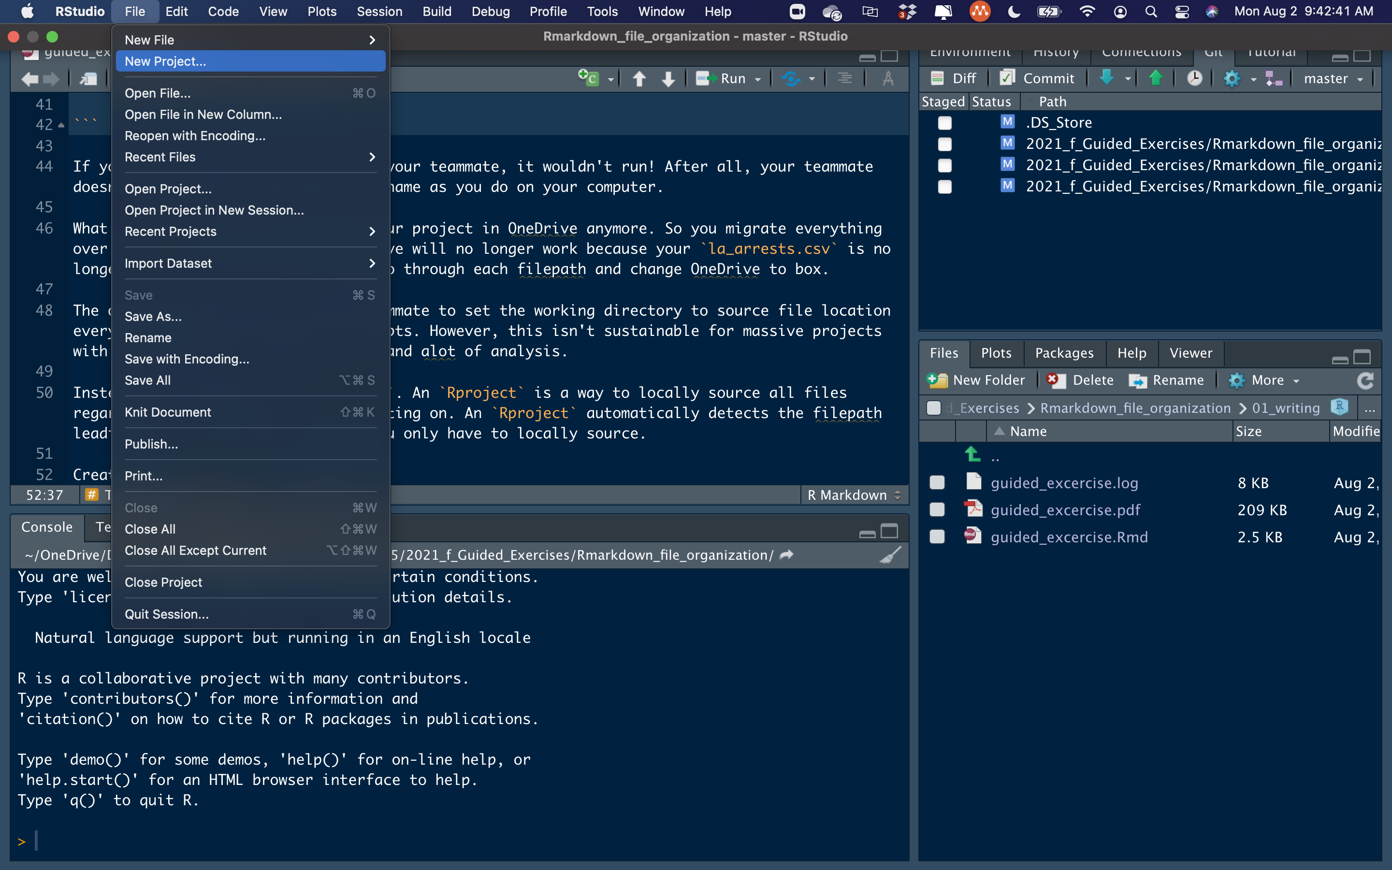Screen dimensions: 1392x870
Task: Pull changes with the blue down arrow
Action: tap(1106, 78)
